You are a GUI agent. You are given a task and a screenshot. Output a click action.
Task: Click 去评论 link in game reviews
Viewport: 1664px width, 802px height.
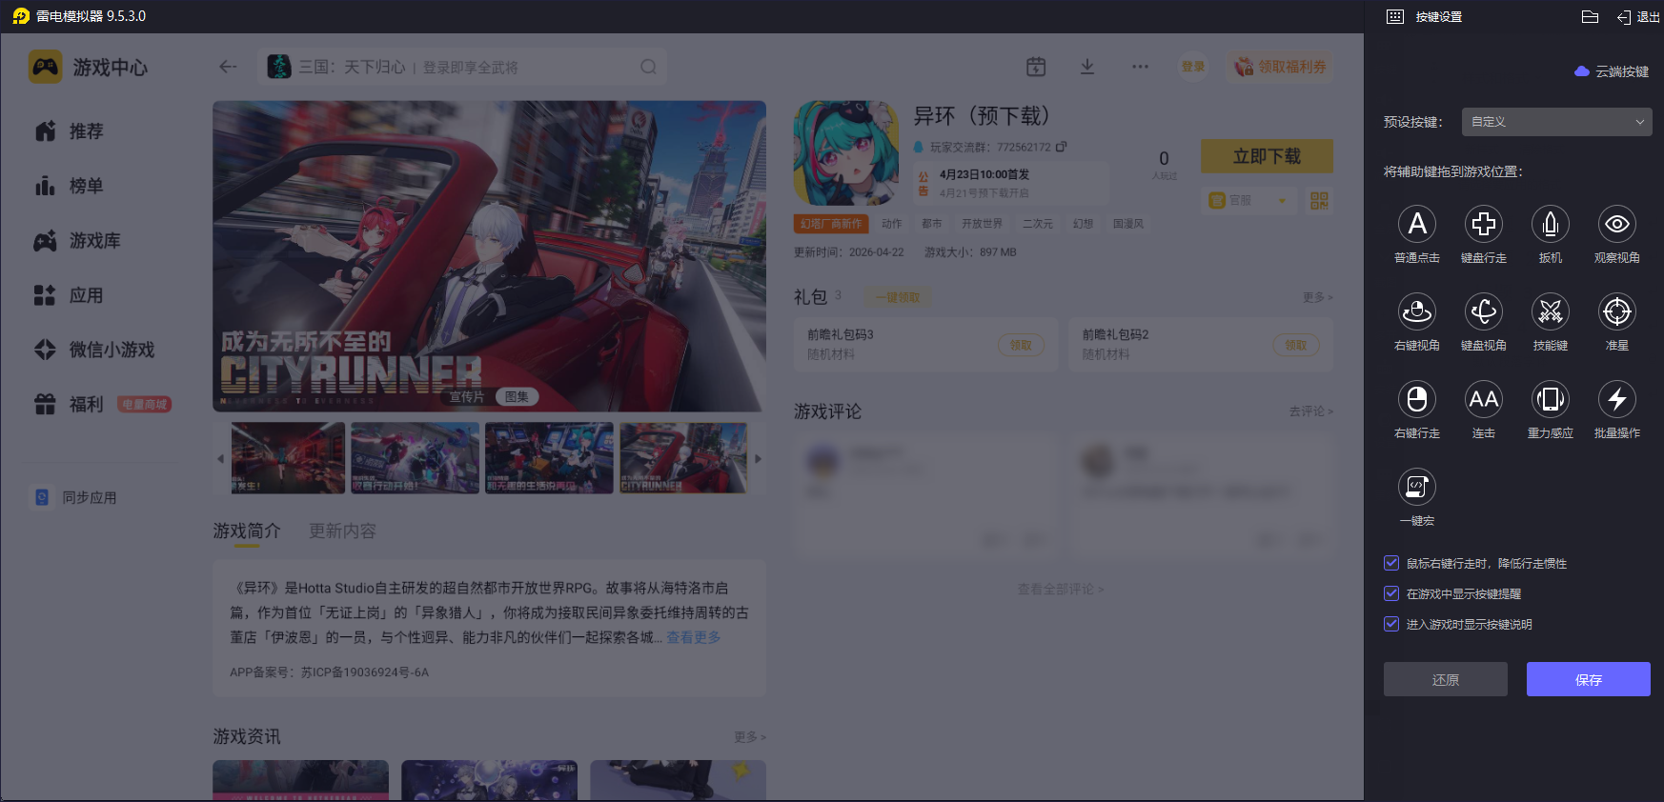tap(1310, 411)
